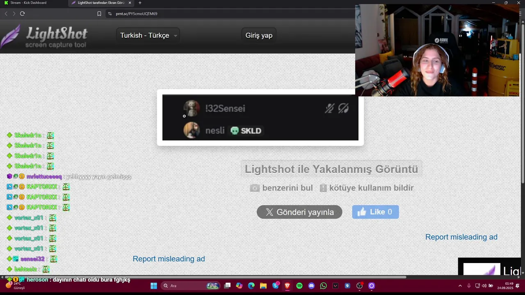Open the Windows Start menu
525x295 pixels.
154,286
